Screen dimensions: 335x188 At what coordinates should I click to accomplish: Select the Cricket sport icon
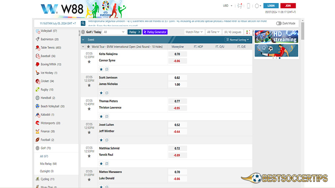pos(38,81)
